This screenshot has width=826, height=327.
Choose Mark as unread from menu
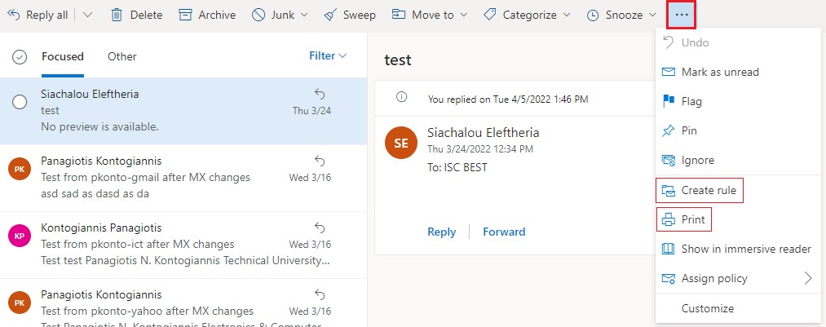(720, 73)
